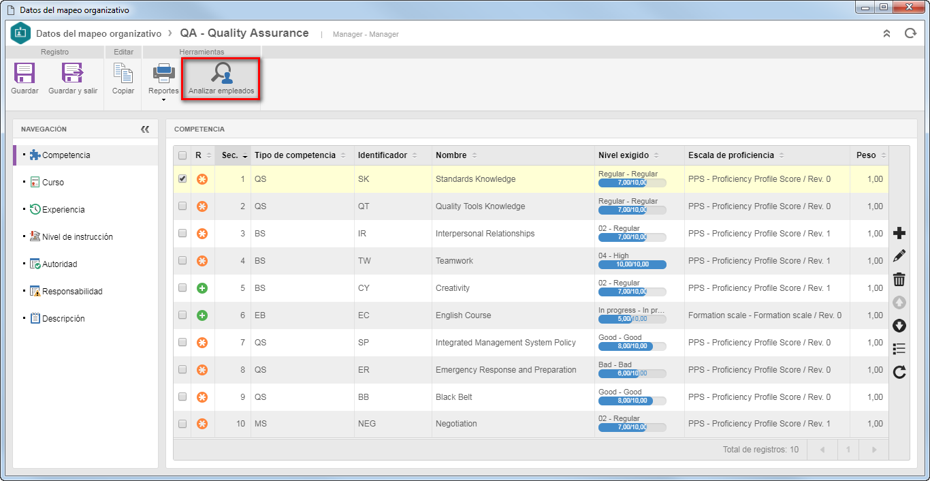Collapse the Navegación panel
The image size is (930, 481).
coord(145,129)
